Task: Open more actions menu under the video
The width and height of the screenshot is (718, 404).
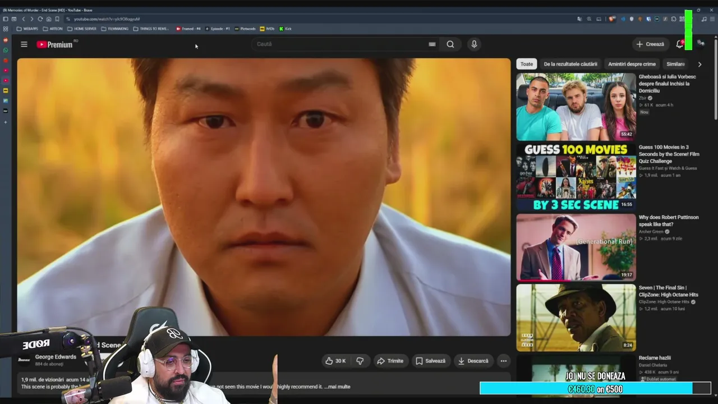Action: (504, 361)
